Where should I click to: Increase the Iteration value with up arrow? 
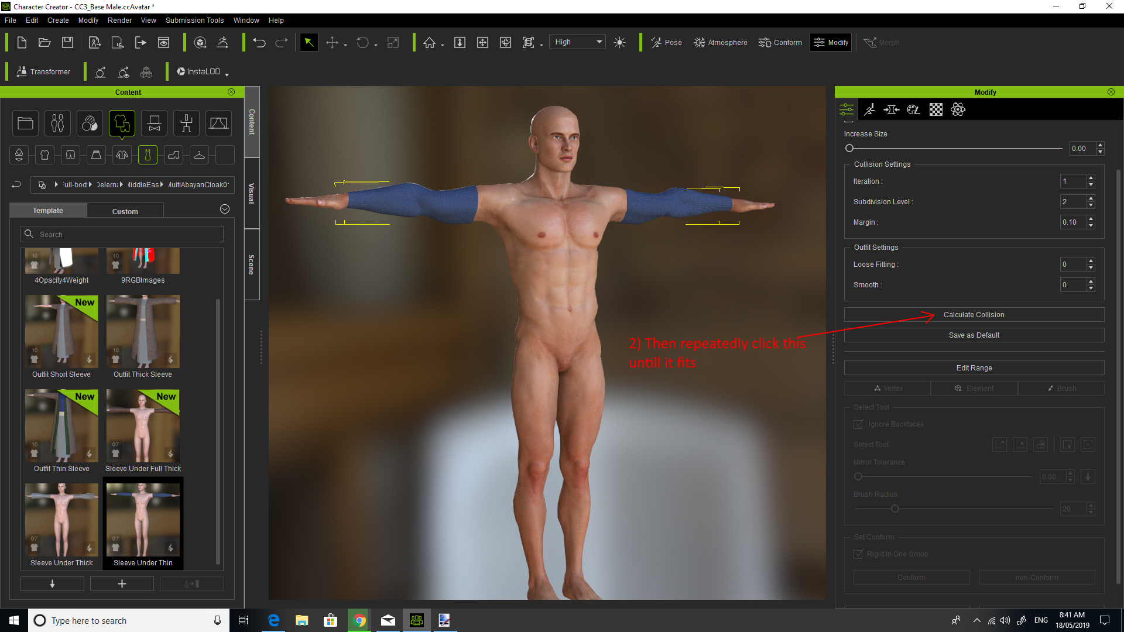coord(1091,178)
